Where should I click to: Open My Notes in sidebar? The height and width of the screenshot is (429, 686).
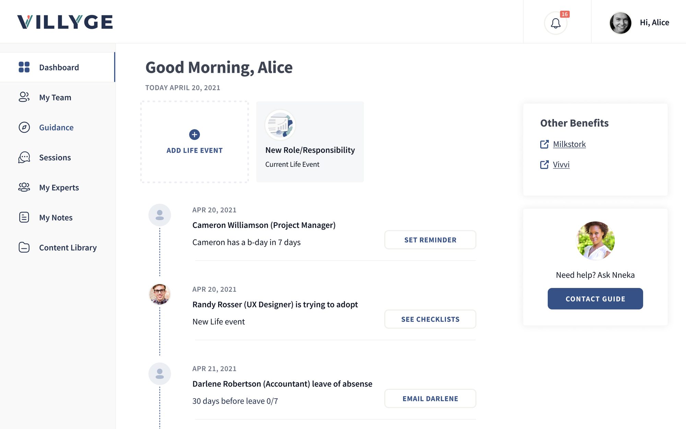(57, 217)
